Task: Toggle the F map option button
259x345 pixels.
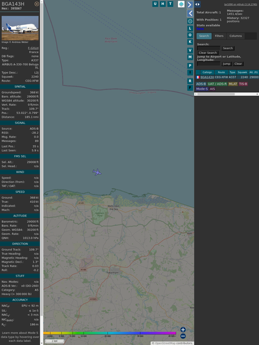Action: click(x=190, y=88)
